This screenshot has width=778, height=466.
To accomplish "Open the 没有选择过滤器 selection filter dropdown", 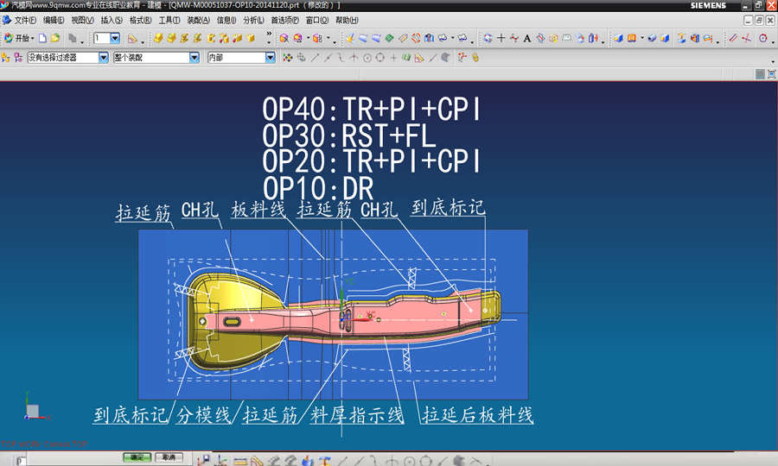I will 104,58.
